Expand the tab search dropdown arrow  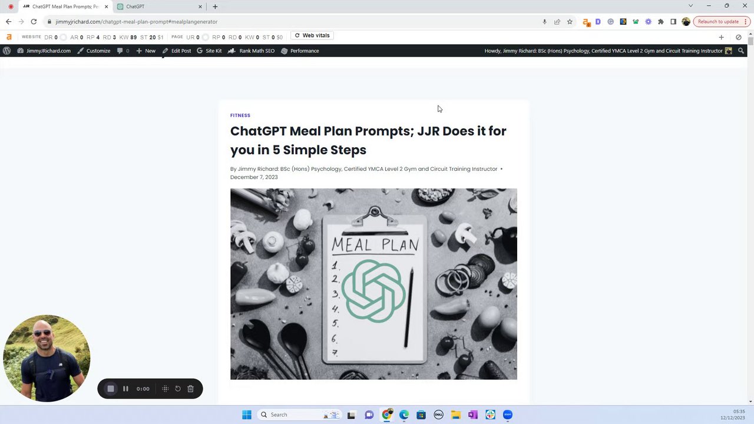point(690,6)
